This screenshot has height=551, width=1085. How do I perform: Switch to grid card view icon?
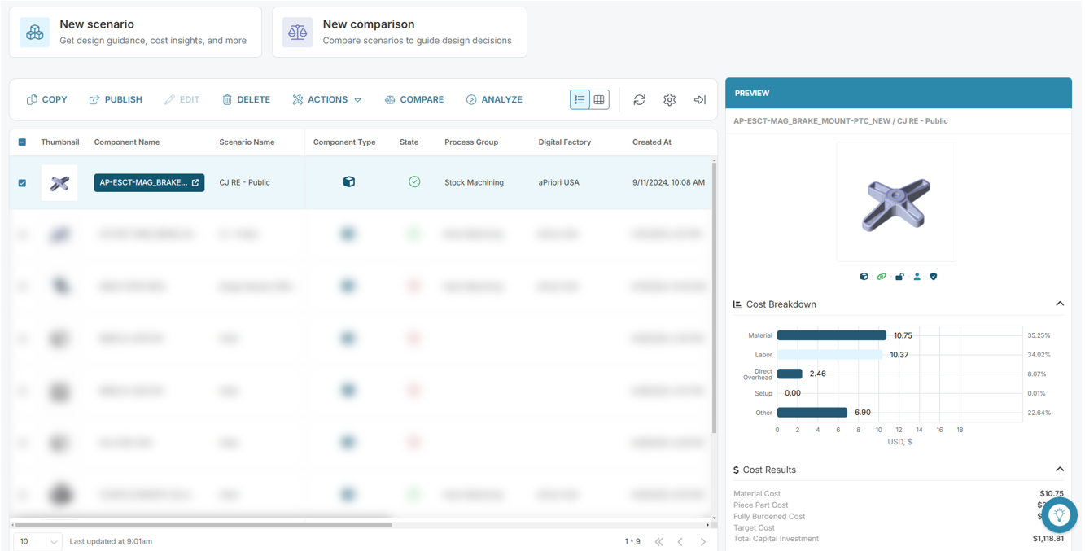(599, 99)
